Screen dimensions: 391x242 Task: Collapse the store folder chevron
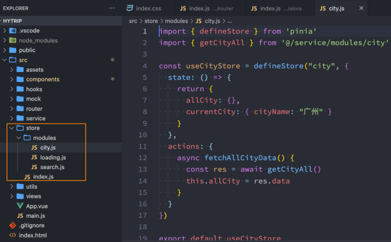pyautogui.click(x=12, y=128)
